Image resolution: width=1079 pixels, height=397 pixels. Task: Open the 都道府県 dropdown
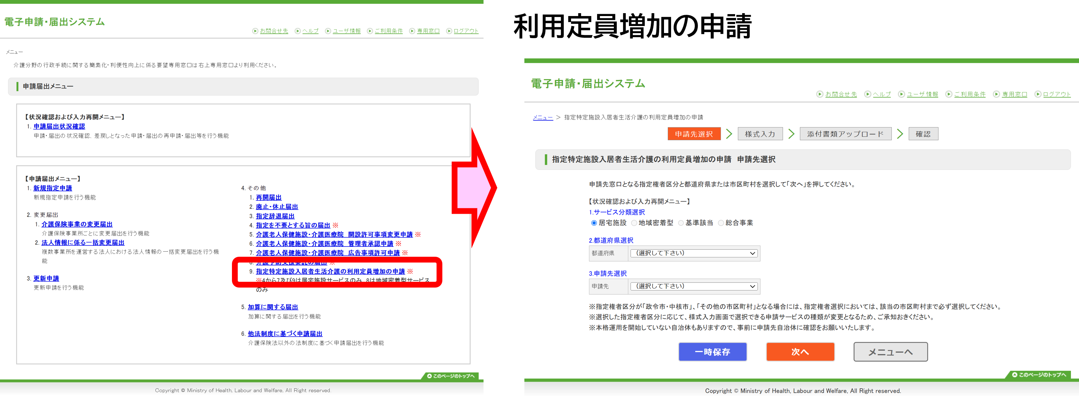(694, 253)
